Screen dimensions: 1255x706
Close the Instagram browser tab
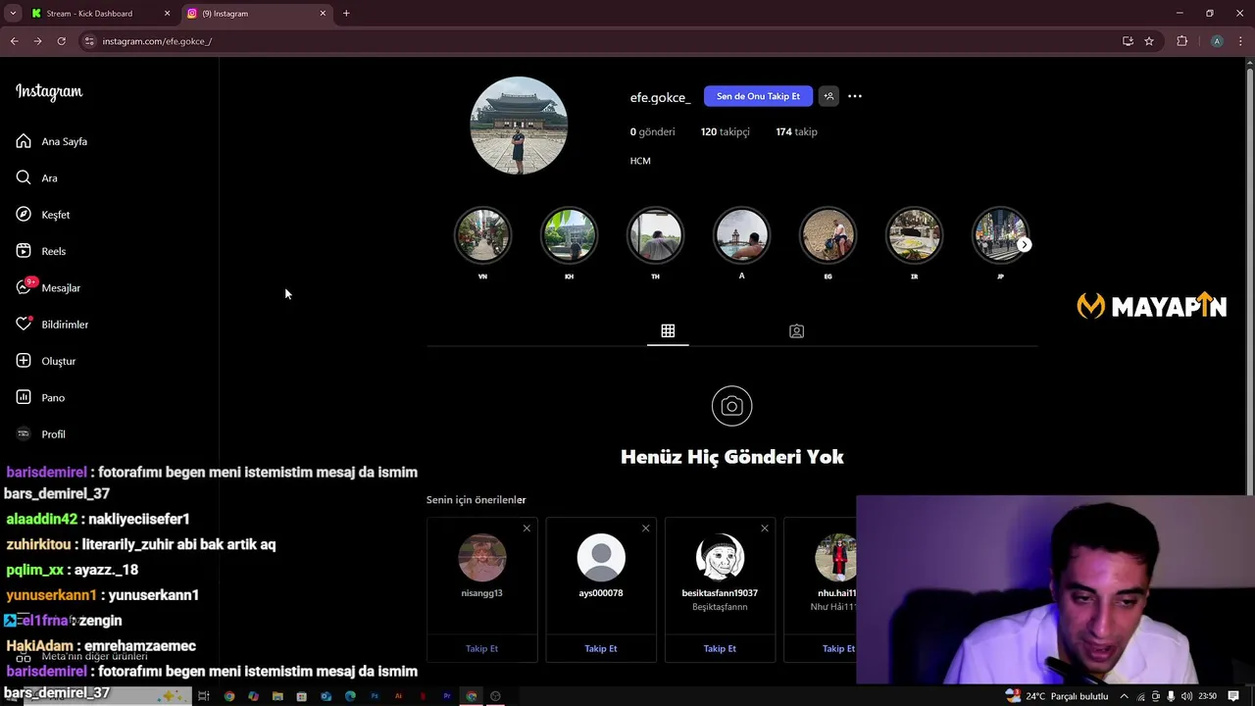[x=323, y=14]
